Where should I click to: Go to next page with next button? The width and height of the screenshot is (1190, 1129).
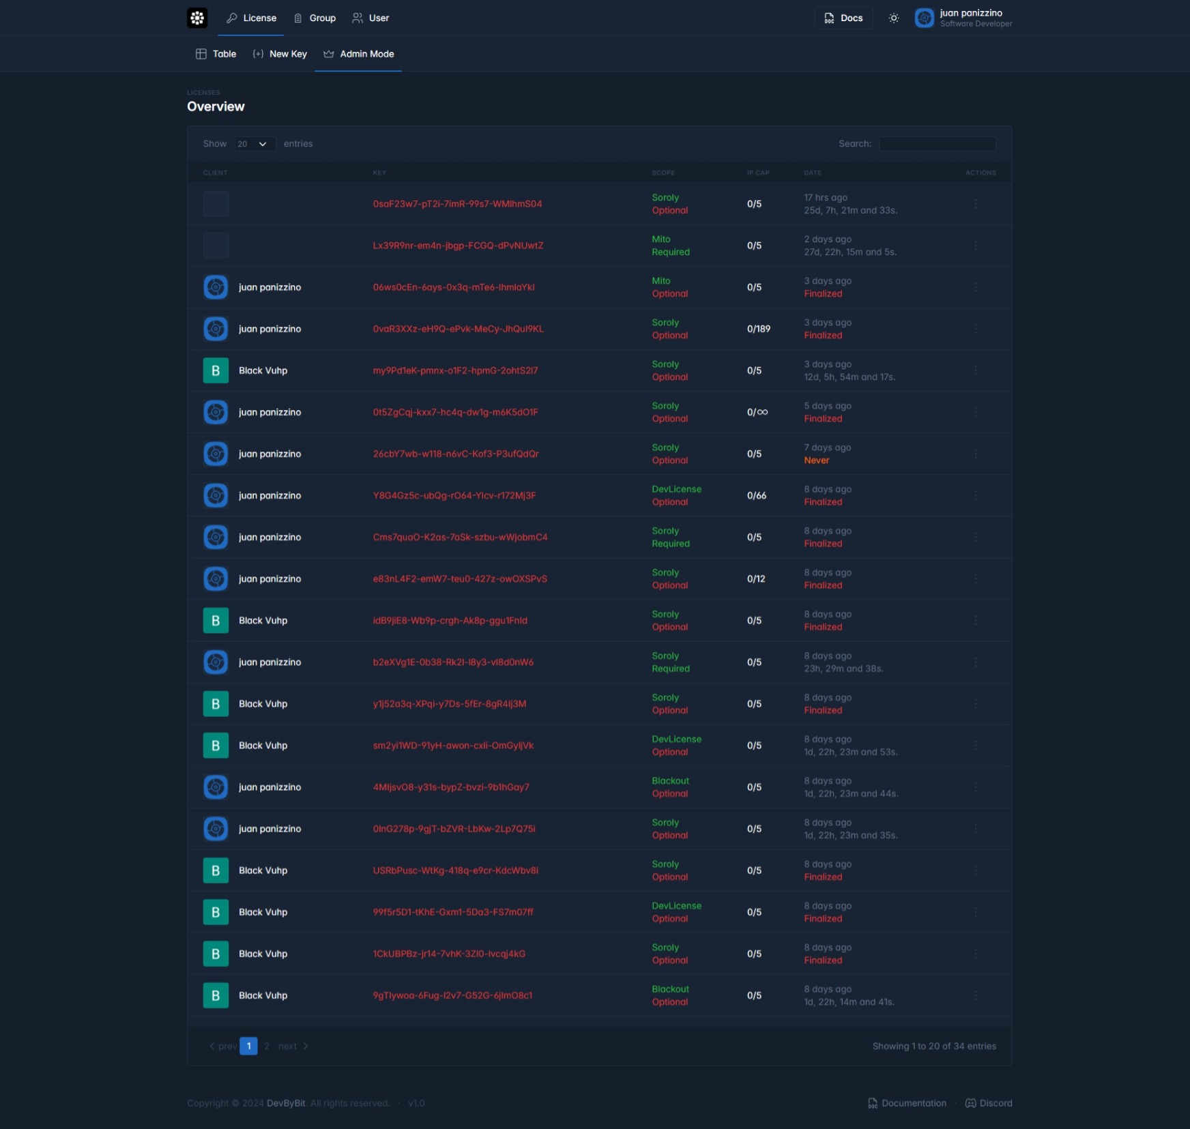pos(293,1046)
